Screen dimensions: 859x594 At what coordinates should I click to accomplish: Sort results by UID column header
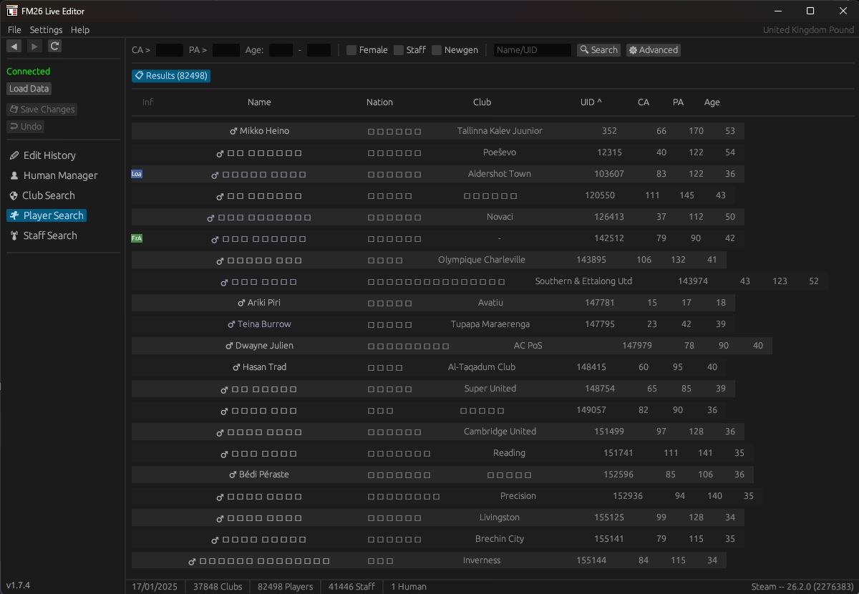tap(591, 102)
